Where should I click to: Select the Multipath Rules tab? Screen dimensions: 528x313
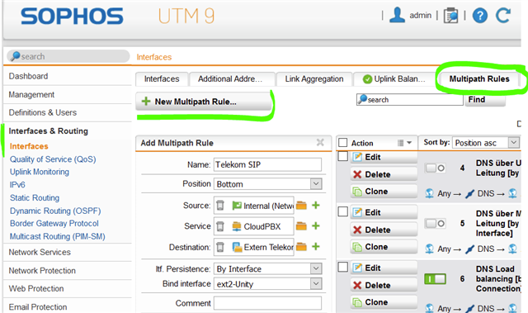coord(479,78)
